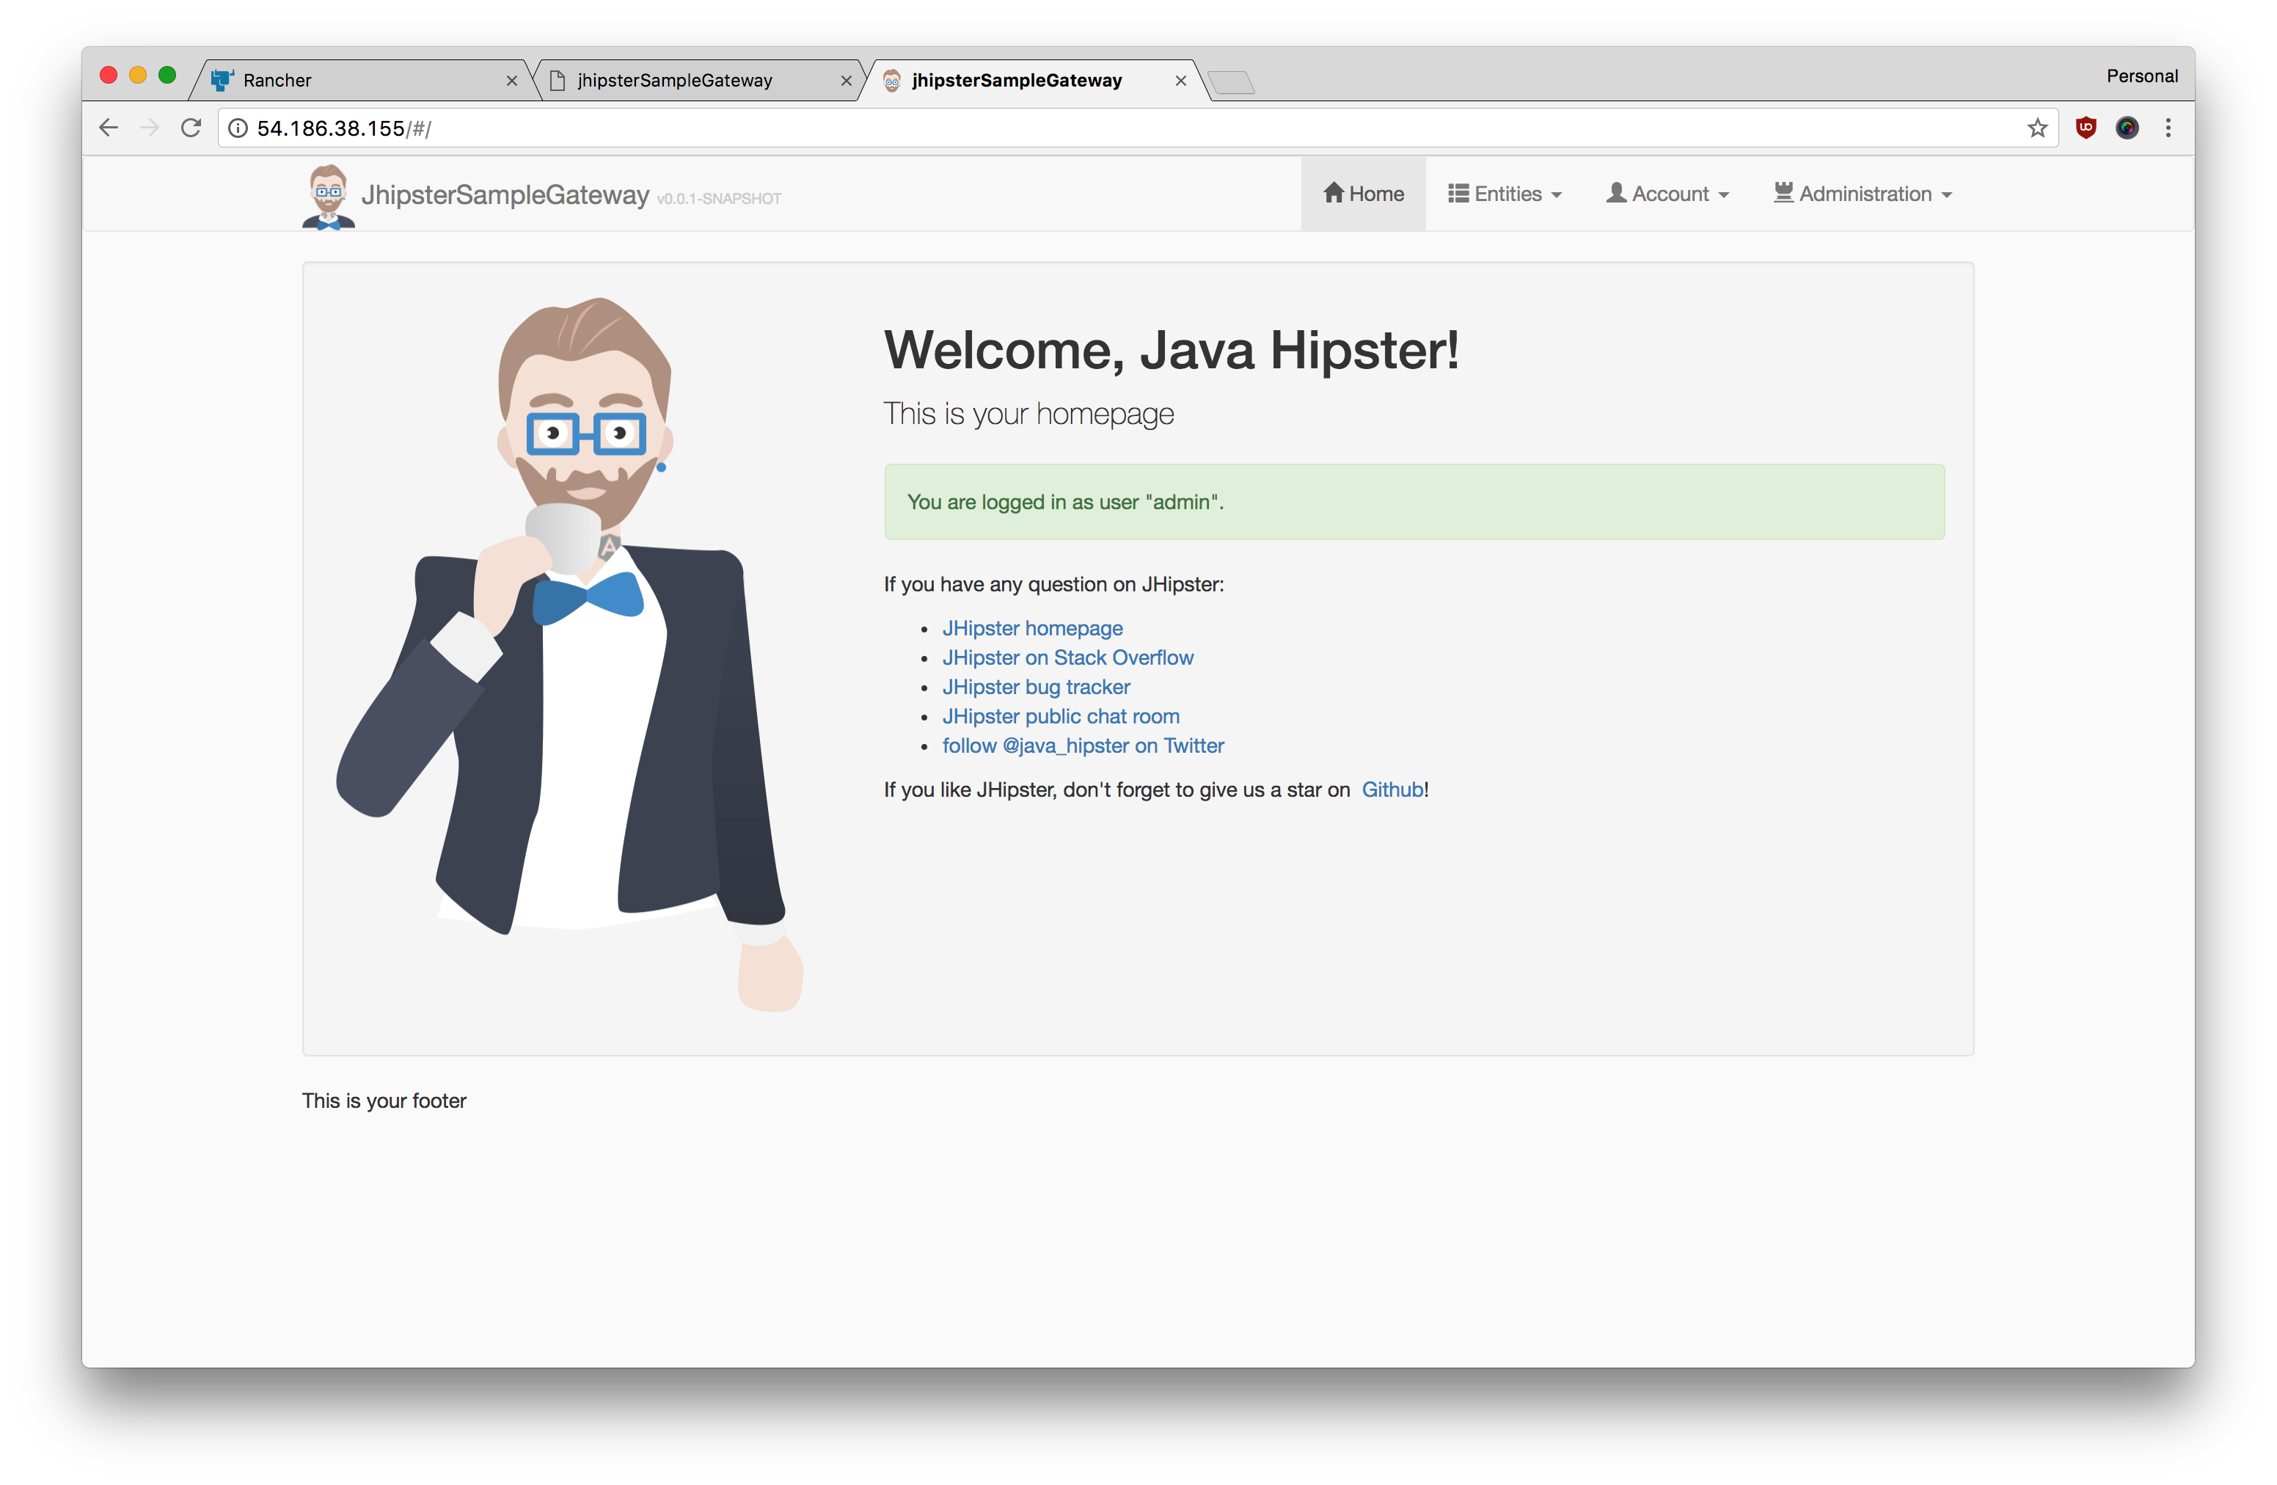Click the Rancher tab favicon
Screen dimensions: 2277x1485
coord(222,81)
